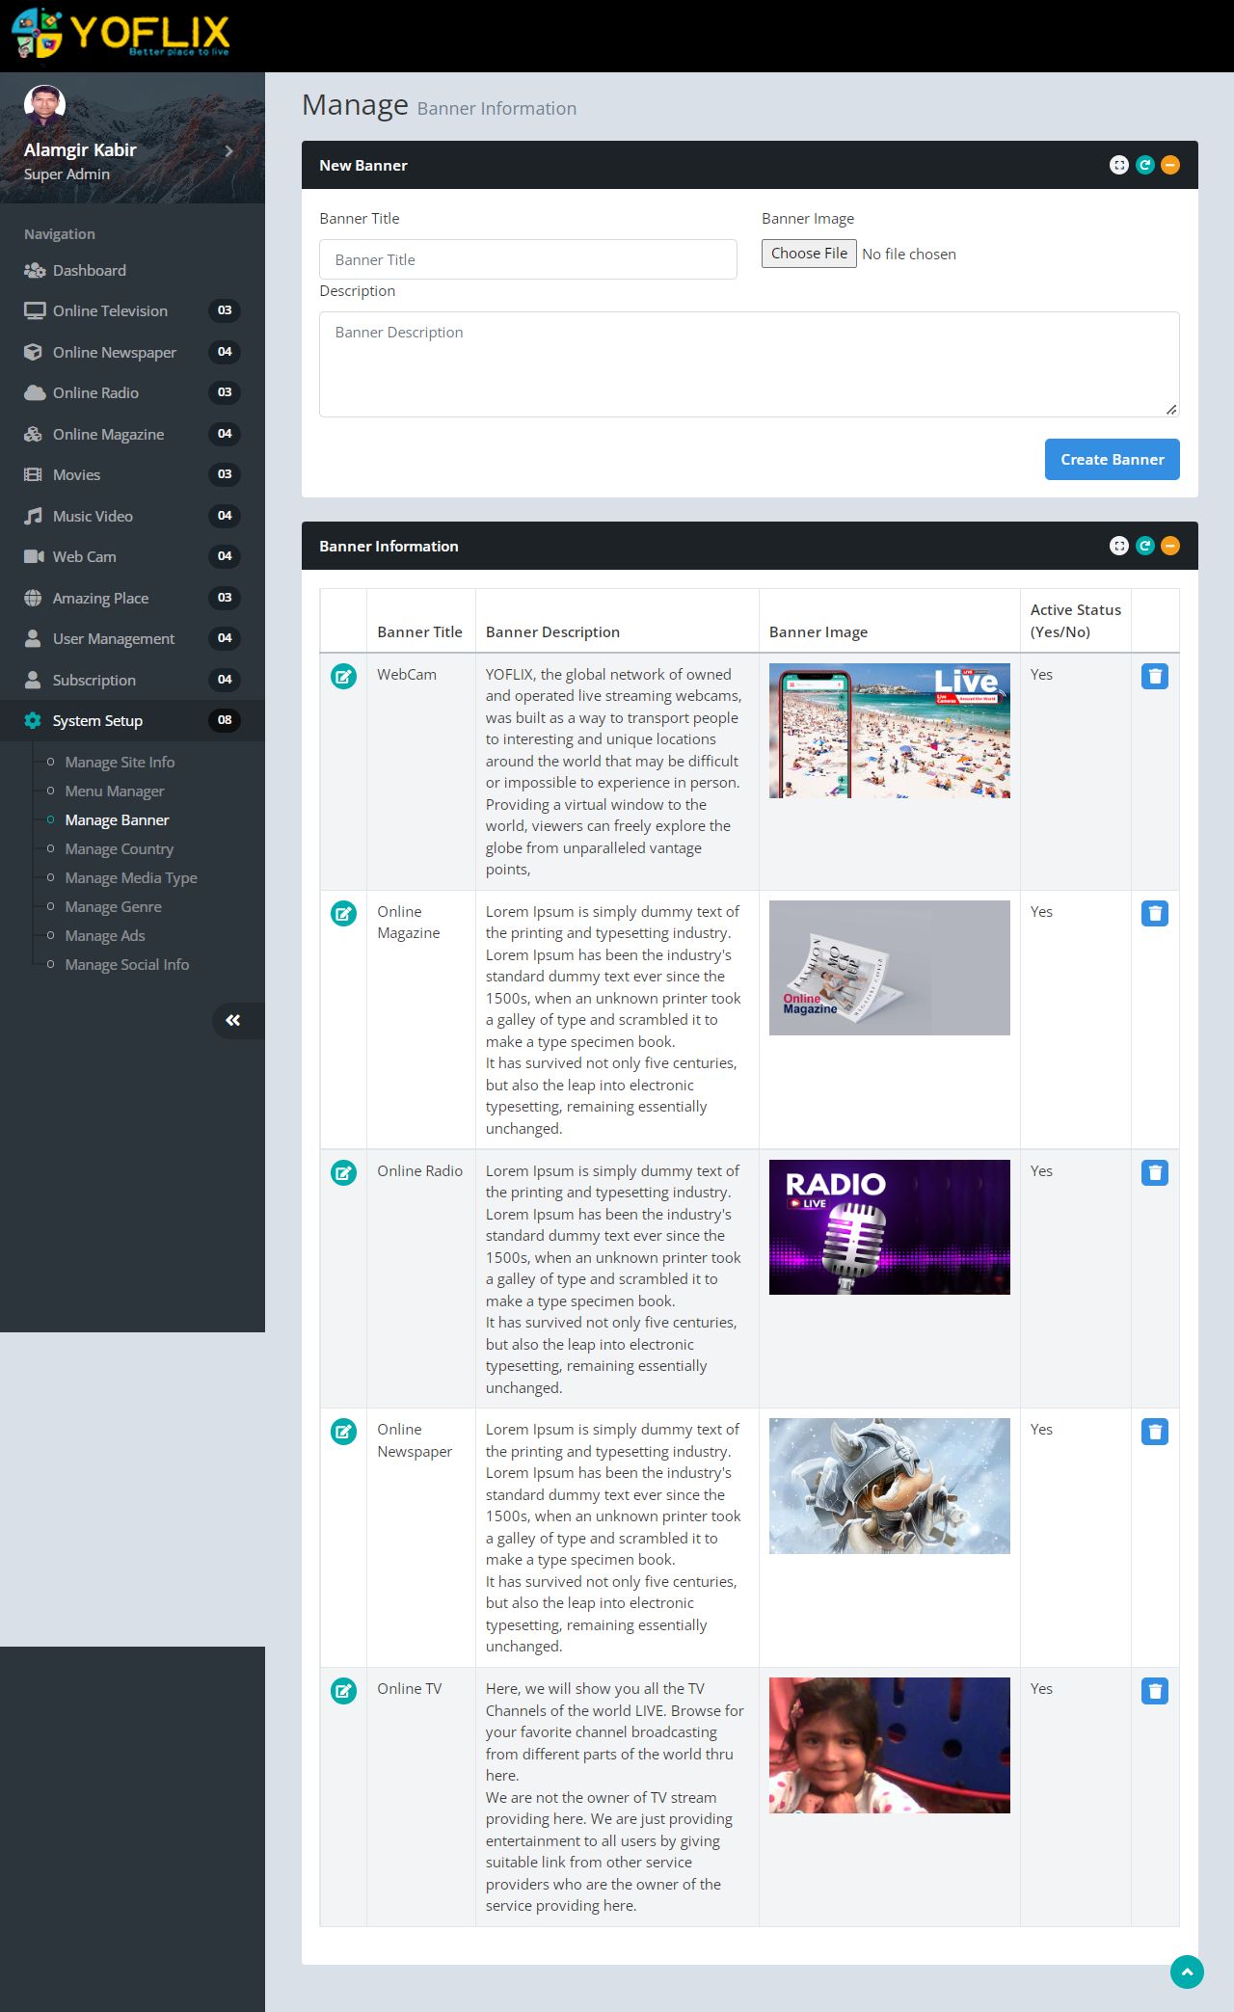Screen dimensions: 1234x2012
Task: Open the Online TV banner thumbnail
Action: [x=890, y=1745]
